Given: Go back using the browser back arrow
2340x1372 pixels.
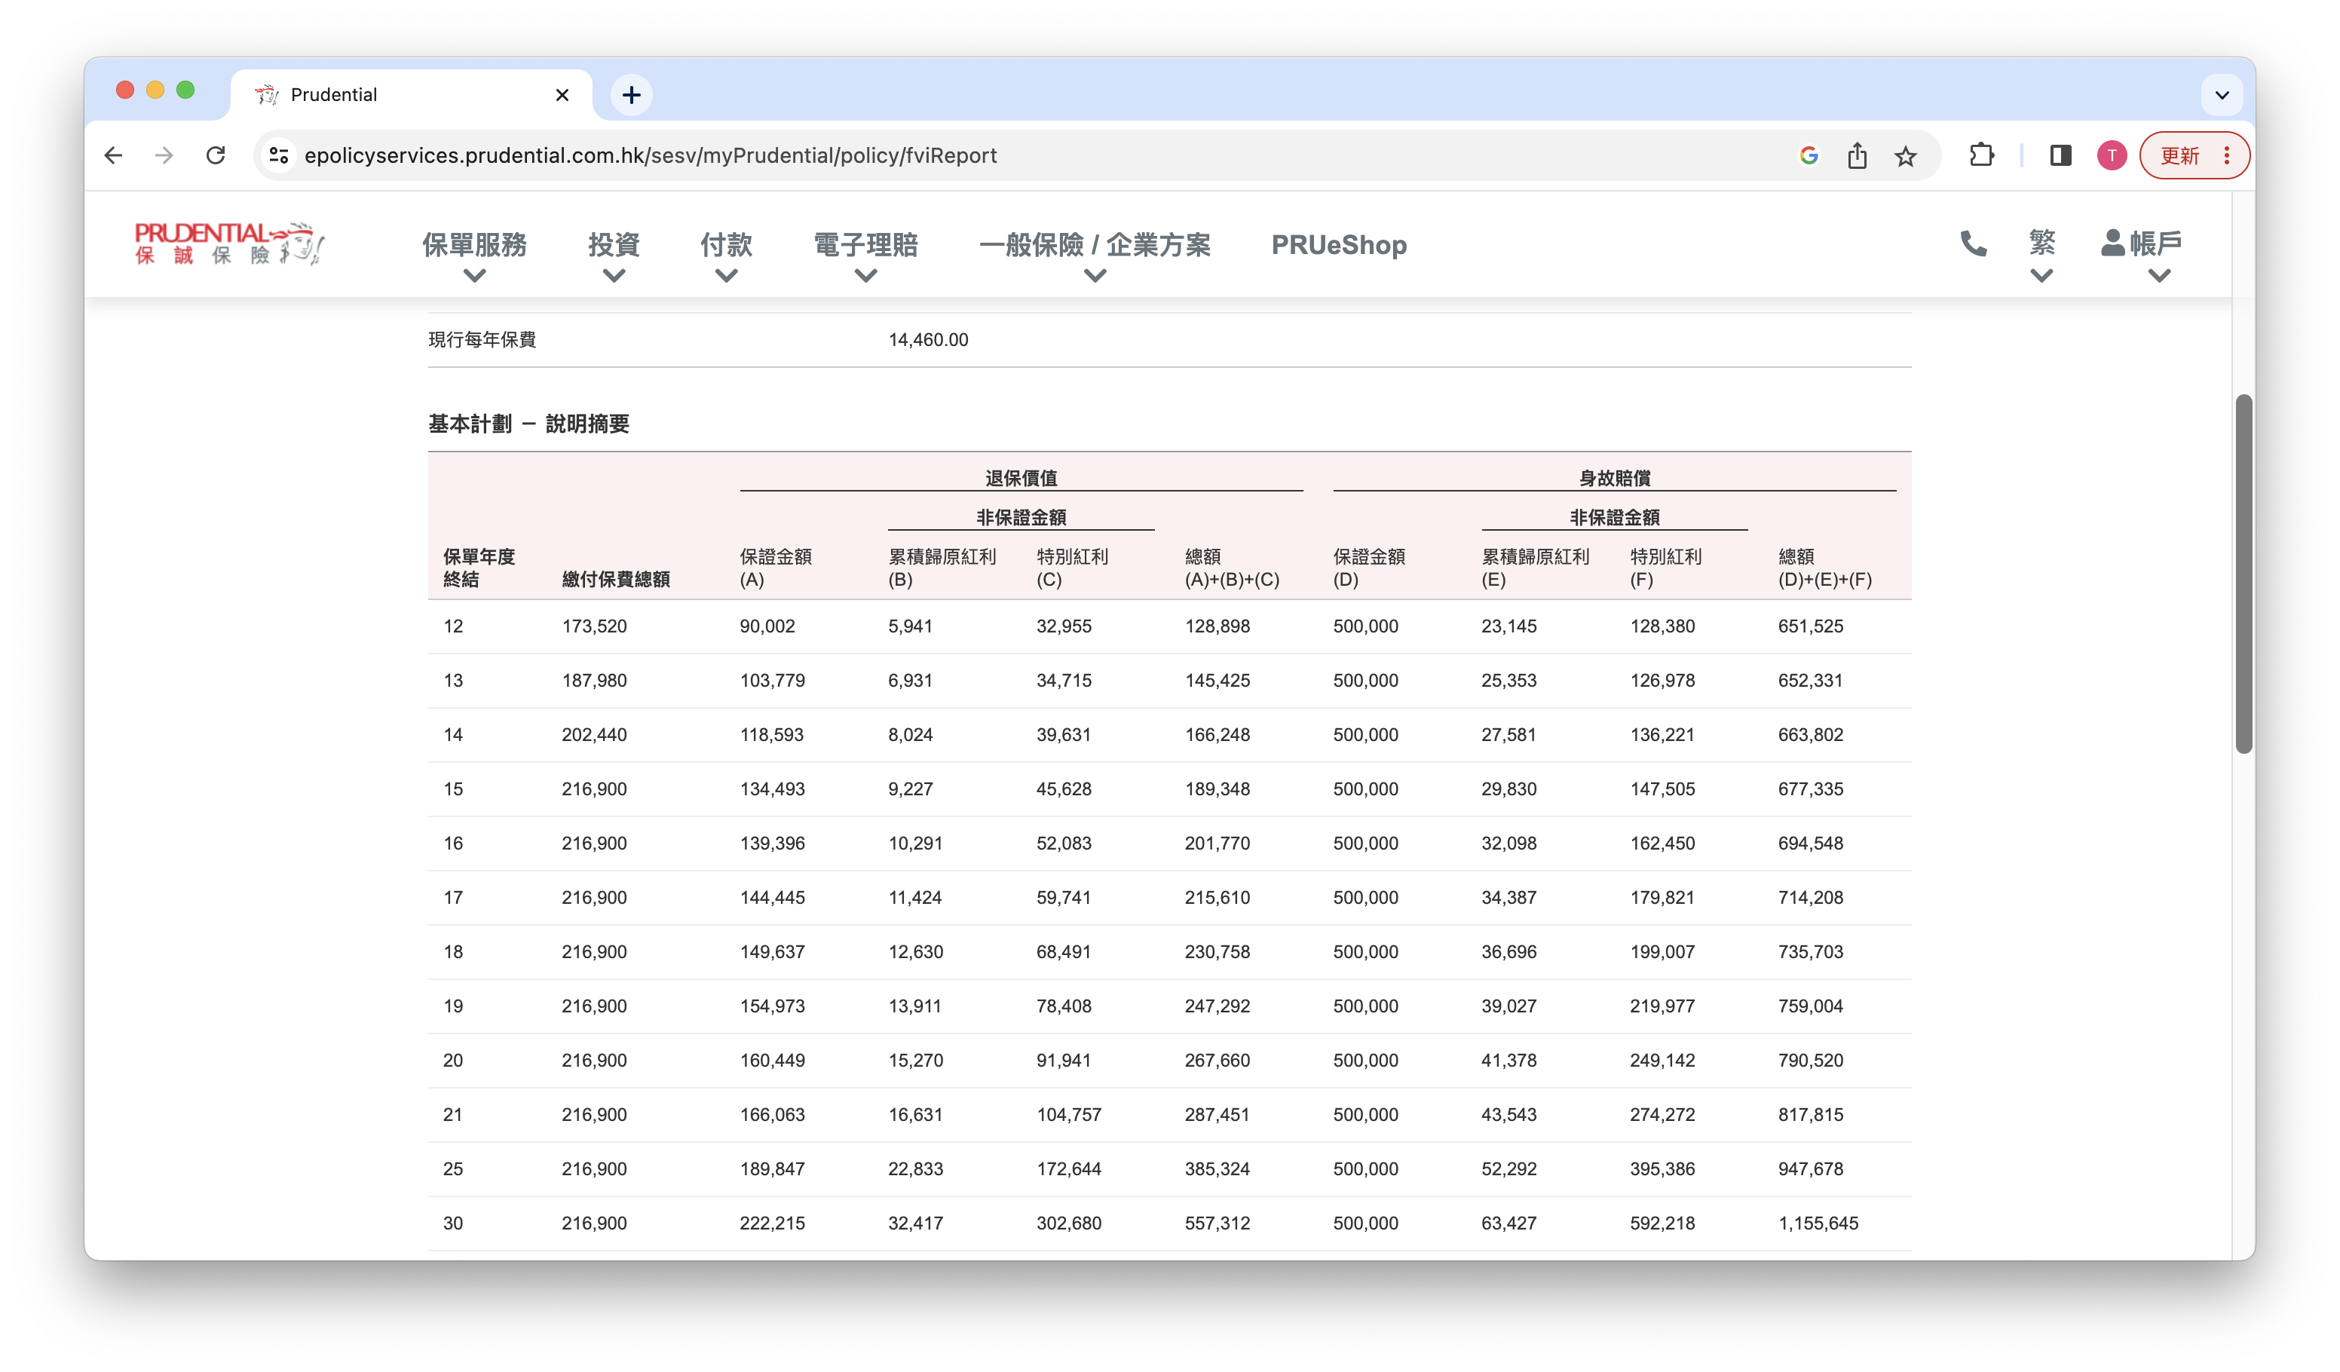Looking at the screenshot, I should coord(113,155).
